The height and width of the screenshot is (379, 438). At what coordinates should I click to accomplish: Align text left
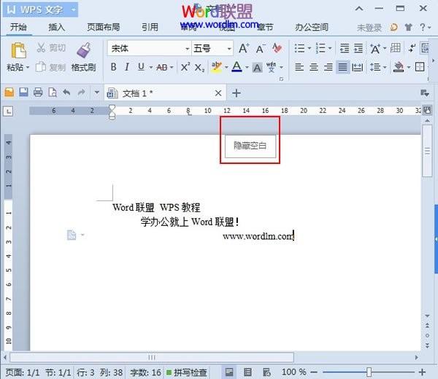click(299, 67)
